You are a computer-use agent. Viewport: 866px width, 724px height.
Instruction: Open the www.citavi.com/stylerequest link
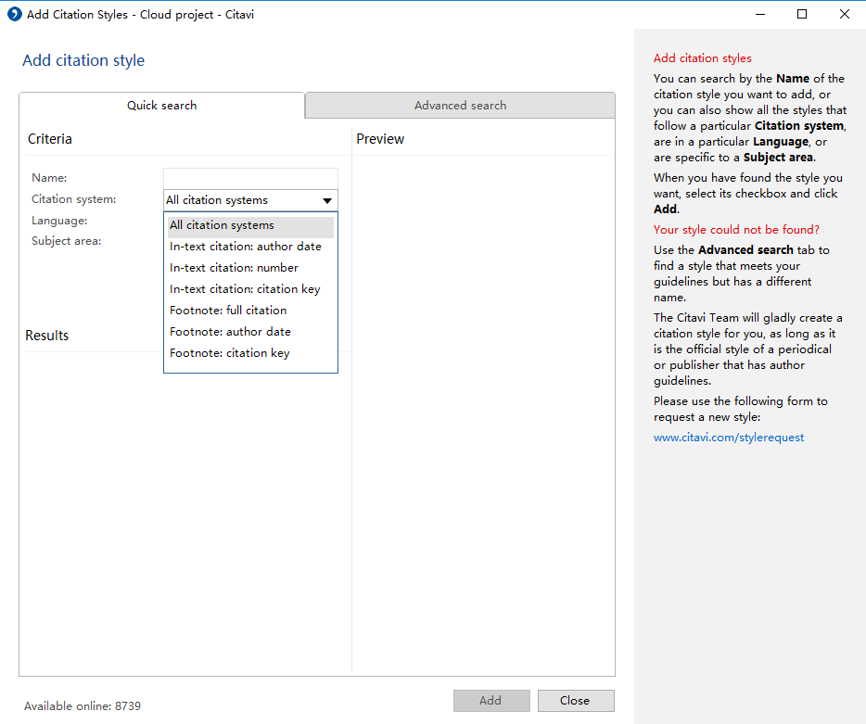729,438
